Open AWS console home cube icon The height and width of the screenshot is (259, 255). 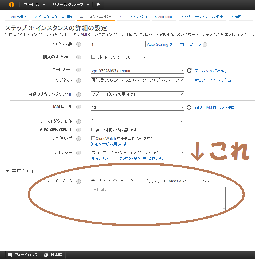[x=12, y=4]
